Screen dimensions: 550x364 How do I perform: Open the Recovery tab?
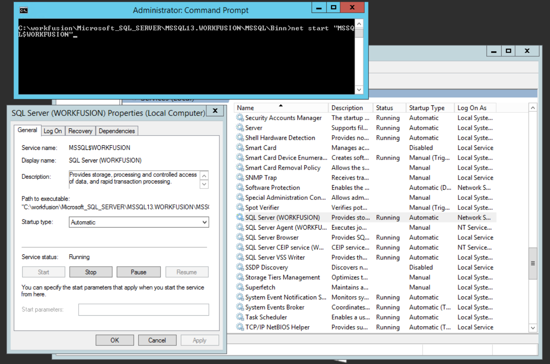[80, 131]
